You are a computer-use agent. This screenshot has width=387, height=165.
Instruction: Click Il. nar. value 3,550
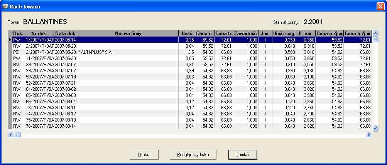pos(306,65)
